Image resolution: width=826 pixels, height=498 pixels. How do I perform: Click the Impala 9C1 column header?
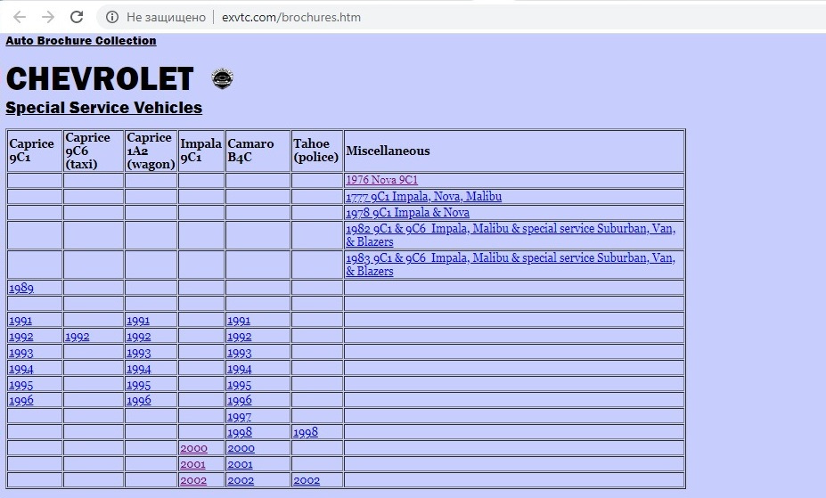(x=200, y=151)
